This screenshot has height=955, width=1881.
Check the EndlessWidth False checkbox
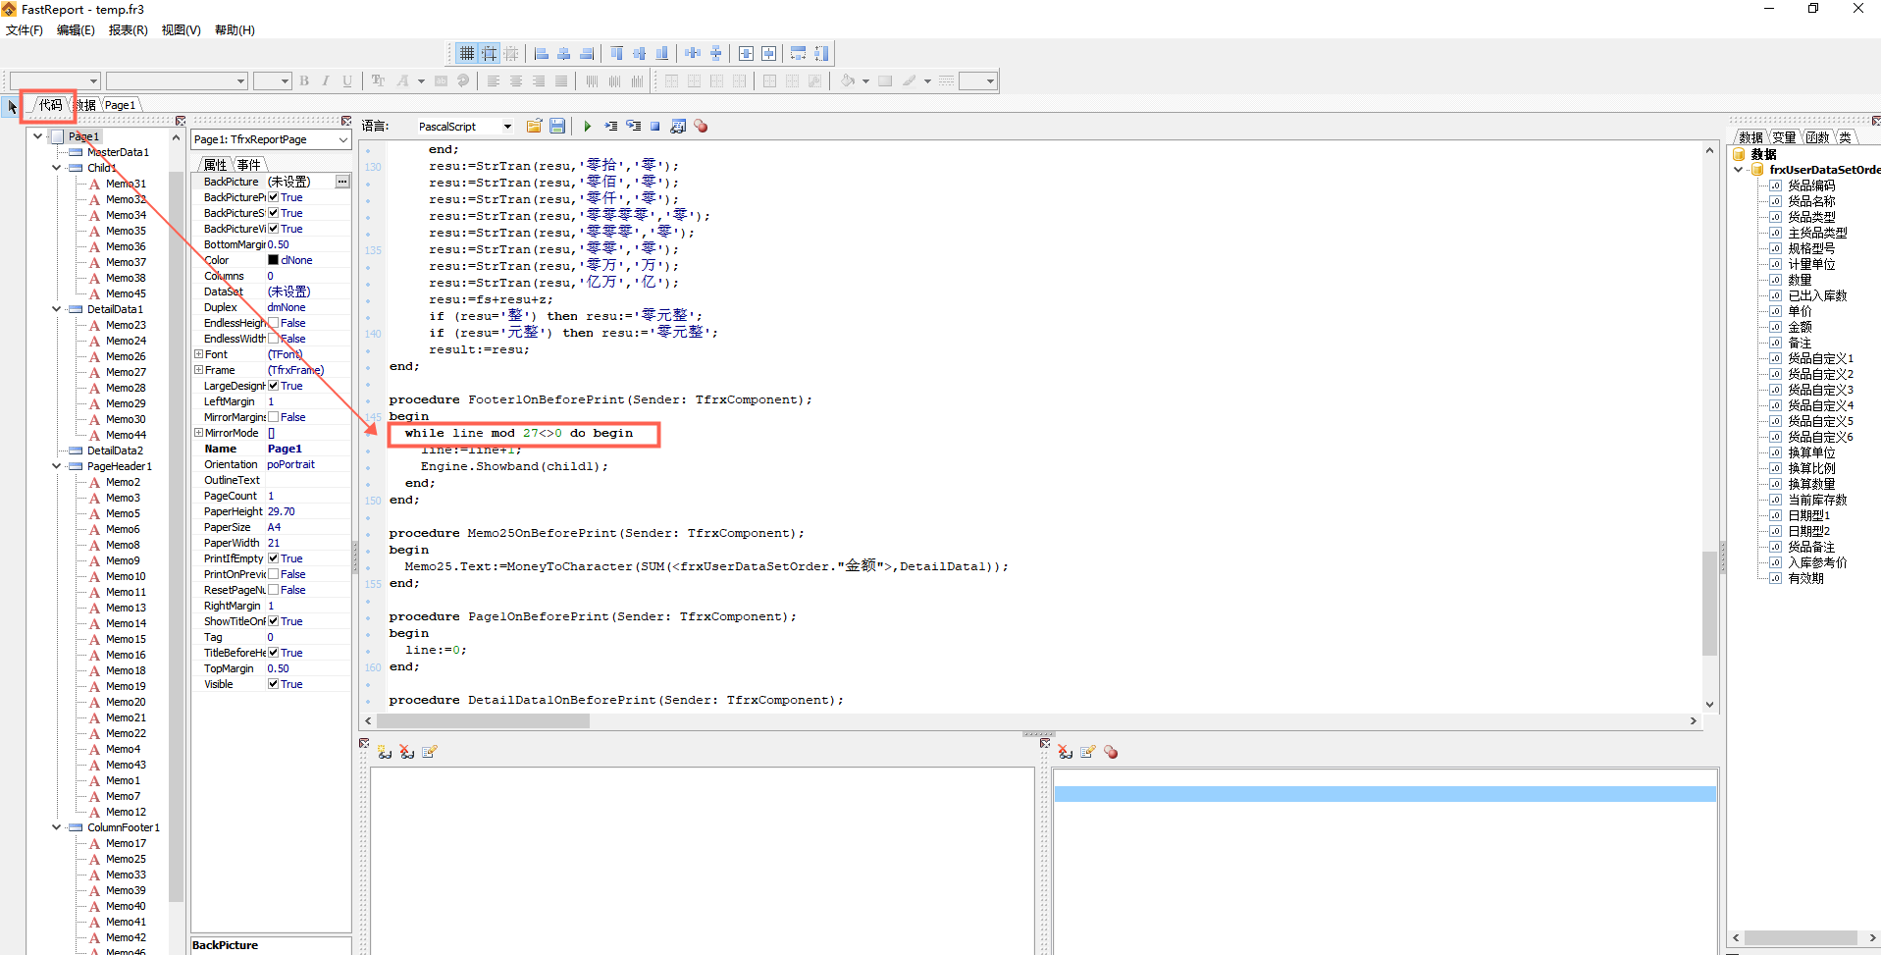click(273, 339)
